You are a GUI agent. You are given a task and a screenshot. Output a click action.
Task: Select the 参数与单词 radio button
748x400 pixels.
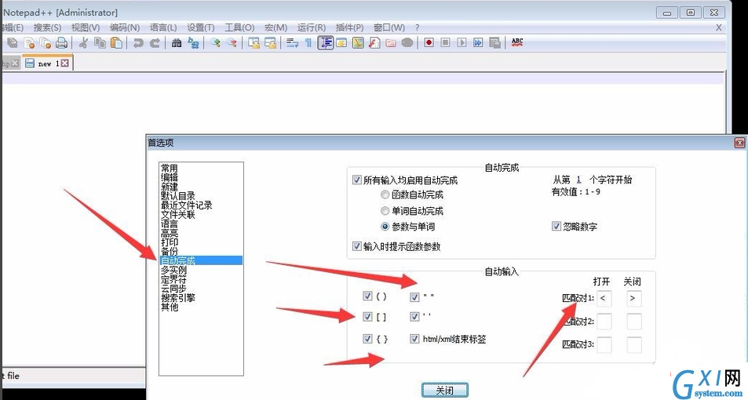coord(385,227)
